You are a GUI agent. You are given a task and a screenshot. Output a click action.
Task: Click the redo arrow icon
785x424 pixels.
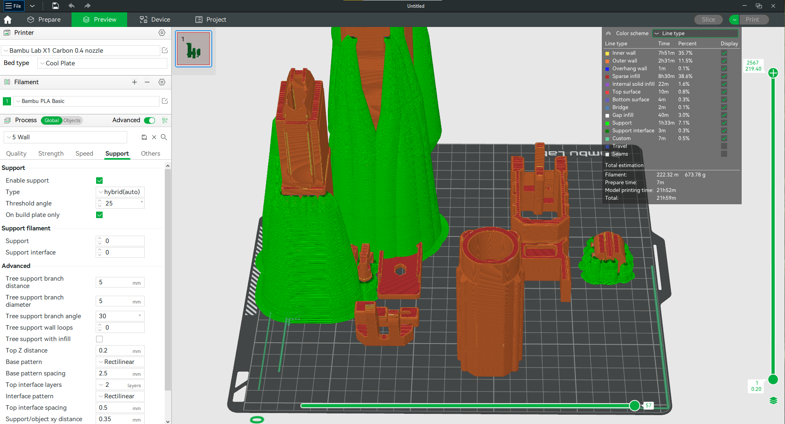[87, 6]
